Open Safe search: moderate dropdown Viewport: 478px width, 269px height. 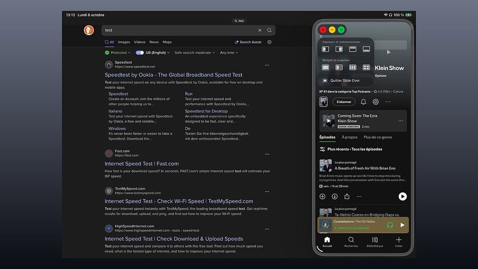[x=195, y=52]
